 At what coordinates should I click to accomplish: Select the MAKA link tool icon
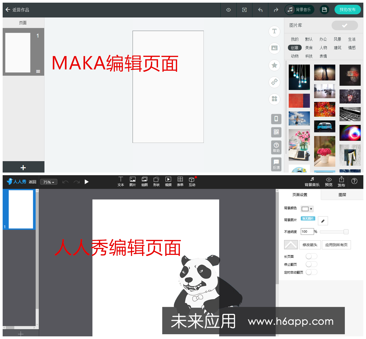[x=274, y=82]
